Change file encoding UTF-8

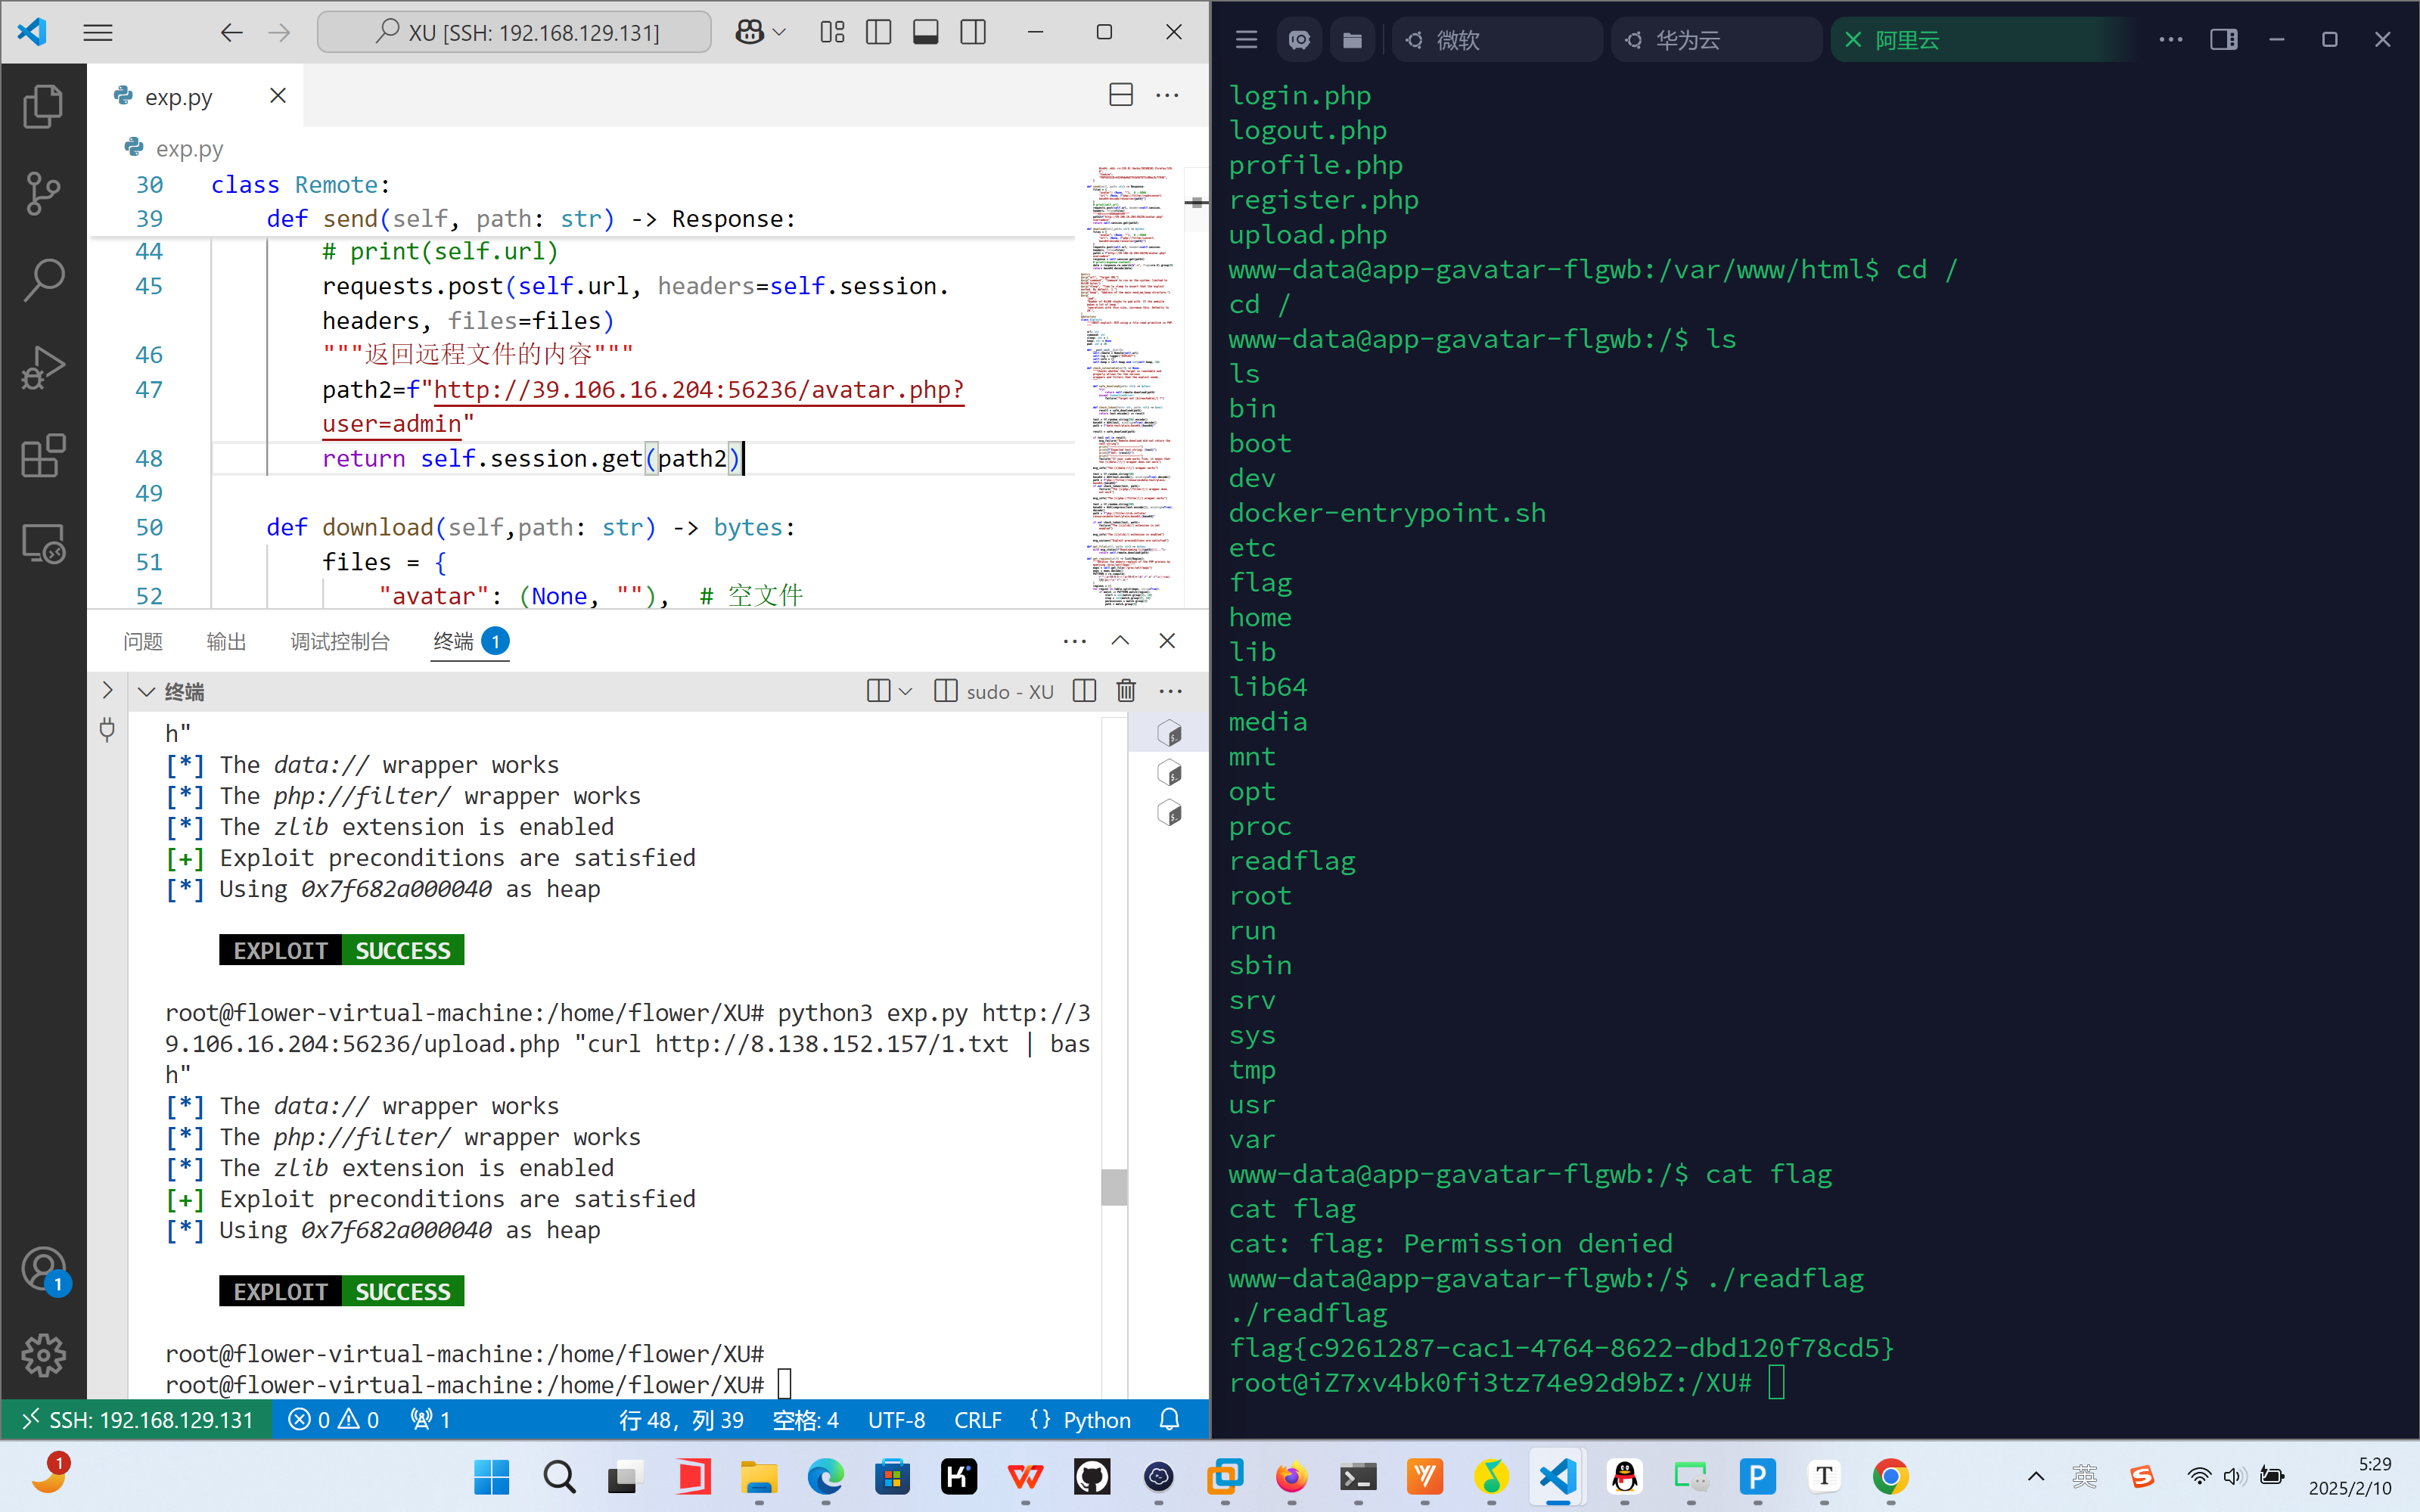pos(896,1420)
